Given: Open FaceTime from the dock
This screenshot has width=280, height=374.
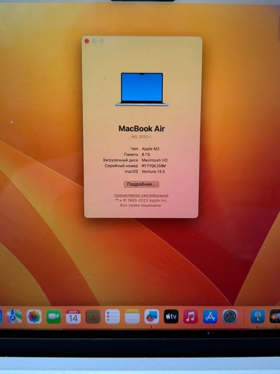Looking at the screenshot, I should pyautogui.click(x=53, y=316).
